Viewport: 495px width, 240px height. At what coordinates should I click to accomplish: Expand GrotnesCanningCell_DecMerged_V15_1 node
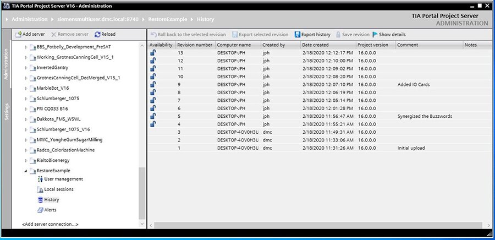pos(26,78)
